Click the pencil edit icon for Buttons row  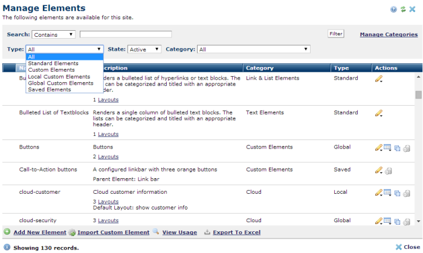click(379, 147)
